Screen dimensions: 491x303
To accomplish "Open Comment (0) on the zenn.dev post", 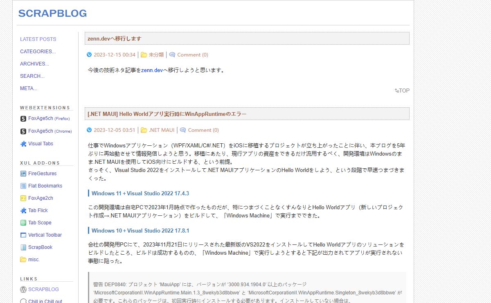I will (x=193, y=54).
